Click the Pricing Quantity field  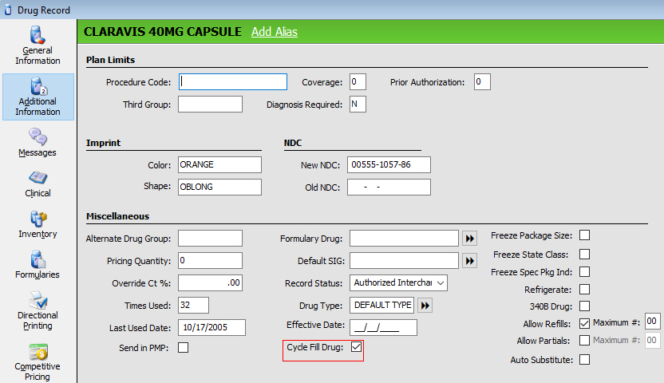click(x=210, y=260)
